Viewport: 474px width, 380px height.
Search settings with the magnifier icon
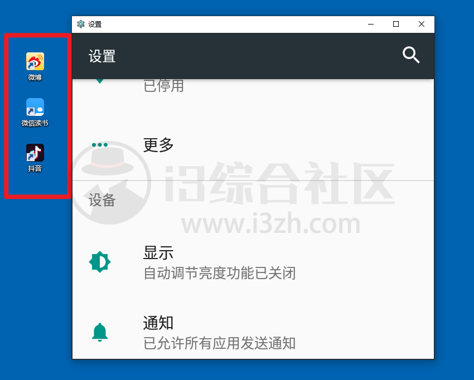pyautogui.click(x=411, y=55)
